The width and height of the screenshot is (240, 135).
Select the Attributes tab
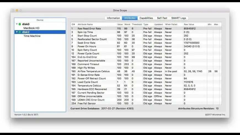click(x=130, y=18)
